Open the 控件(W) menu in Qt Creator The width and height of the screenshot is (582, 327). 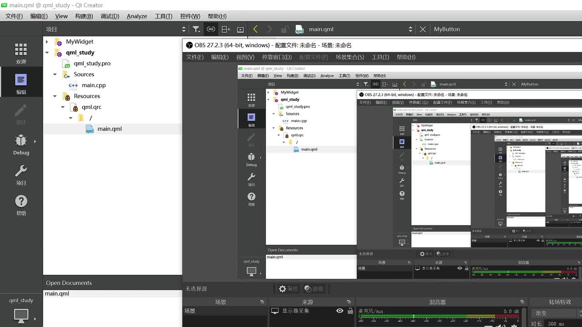(190, 16)
